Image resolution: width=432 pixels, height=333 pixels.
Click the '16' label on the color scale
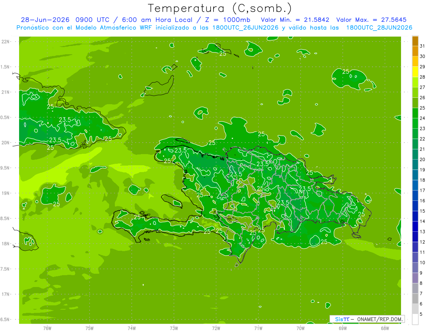pos(422,201)
